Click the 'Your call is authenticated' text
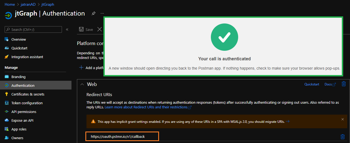Image resolution: width=350 pixels, height=143 pixels. pos(224,59)
